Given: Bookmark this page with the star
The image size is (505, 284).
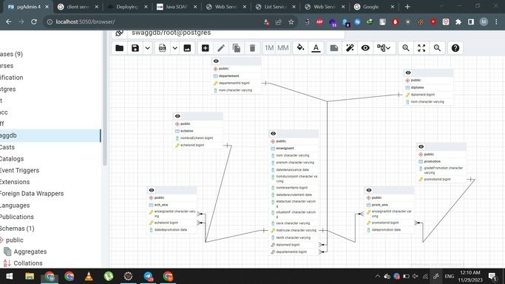Looking at the screenshot, I should pos(291,22).
